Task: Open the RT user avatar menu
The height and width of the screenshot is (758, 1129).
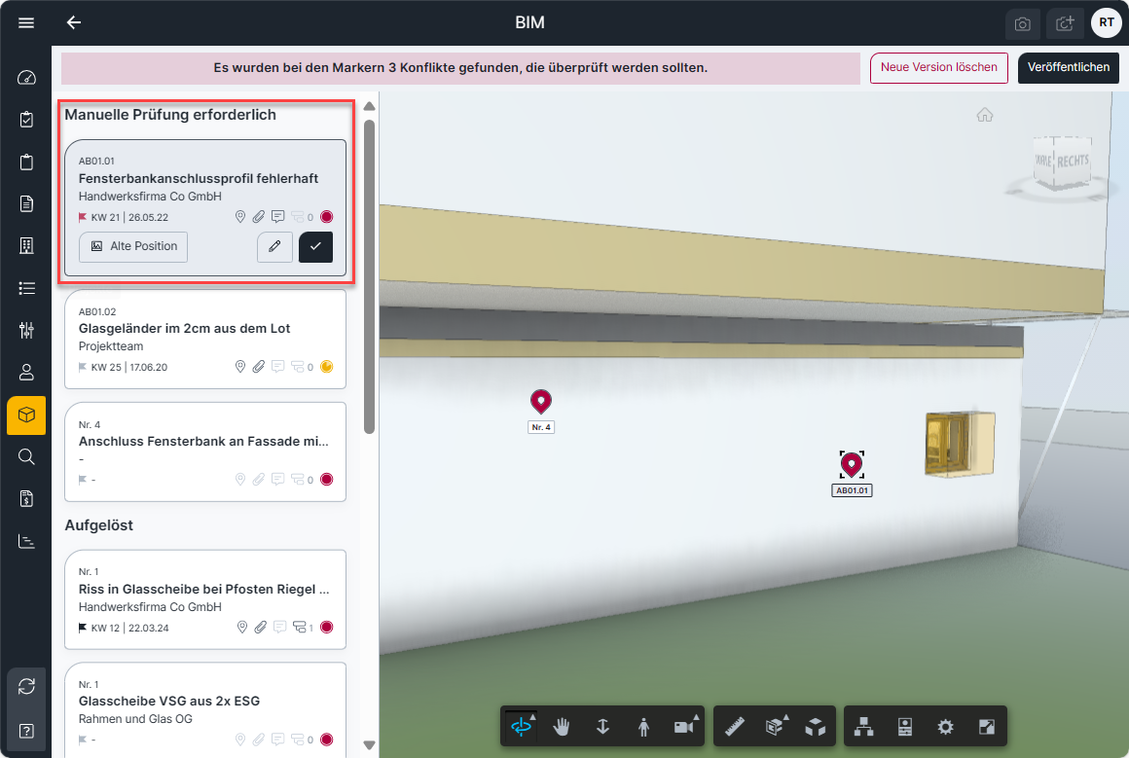Action: (x=1107, y=23)
